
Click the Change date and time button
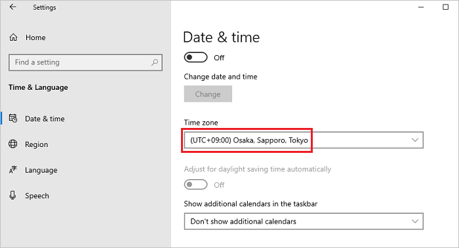208,94
